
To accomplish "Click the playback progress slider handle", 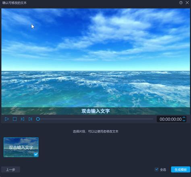I will (x=38, y=119).
